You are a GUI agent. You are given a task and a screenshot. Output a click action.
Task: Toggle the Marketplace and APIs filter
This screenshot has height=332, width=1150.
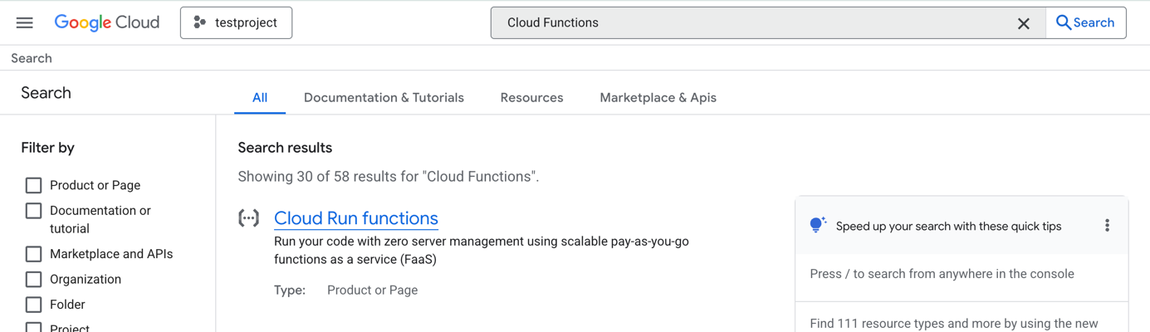pyautogui.click(x=34, y=254)
